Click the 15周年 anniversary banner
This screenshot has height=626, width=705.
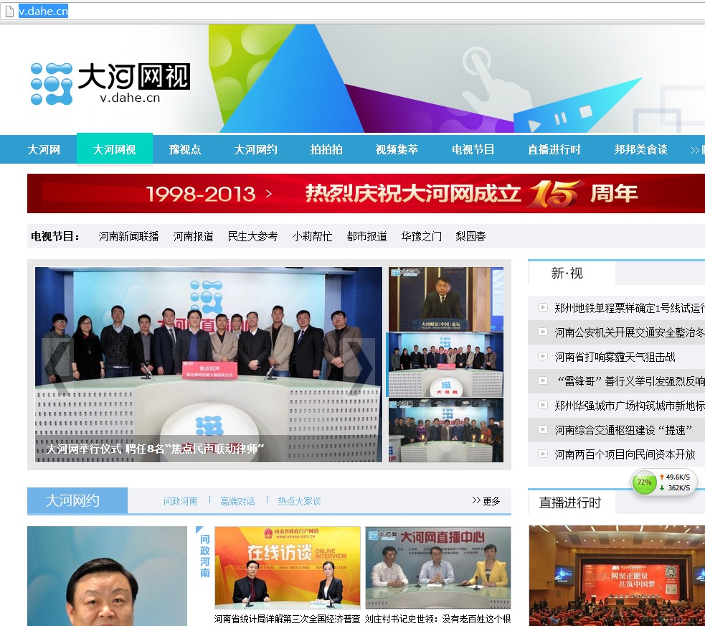point(366,194)
